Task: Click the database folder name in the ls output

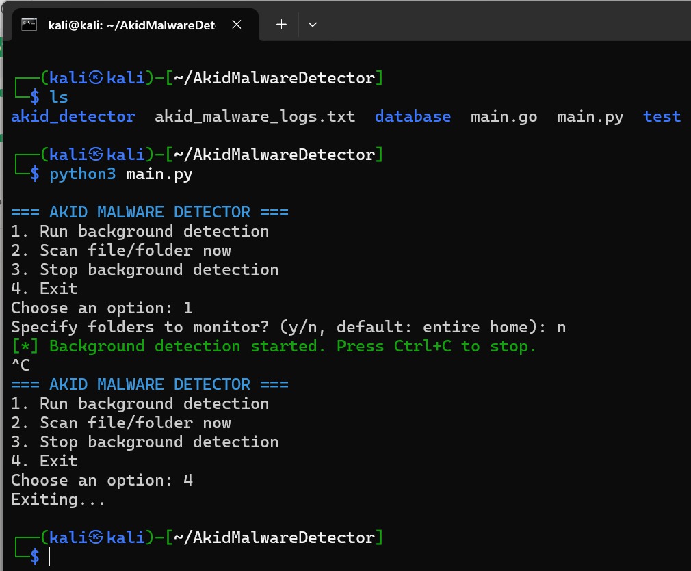Action: click(x=412, y=116)
